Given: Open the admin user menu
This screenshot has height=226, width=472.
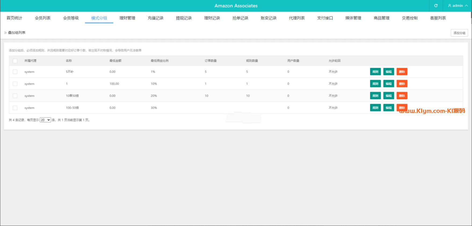Looking at the screenshot, I should [x=458, y=6].
